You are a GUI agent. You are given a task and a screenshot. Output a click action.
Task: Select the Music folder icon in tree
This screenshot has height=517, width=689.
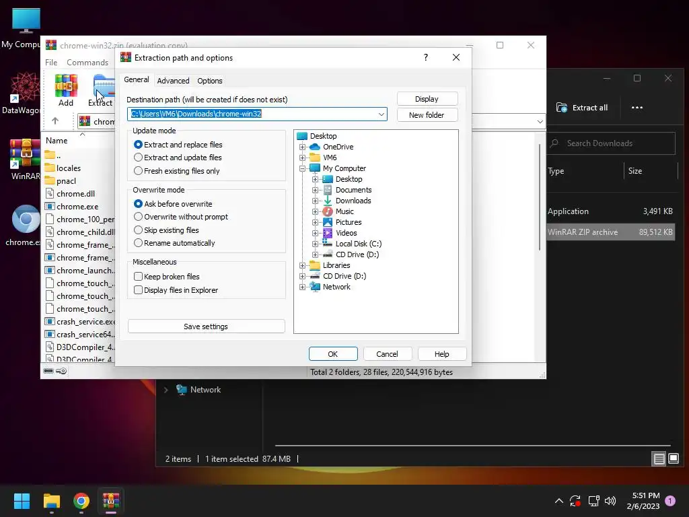coord(328,211)
